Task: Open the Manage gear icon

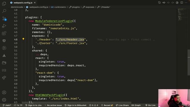Action: [4, 100]
